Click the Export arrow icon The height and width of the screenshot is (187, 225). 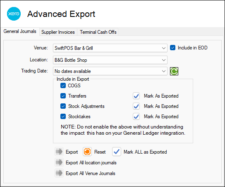point(59,152)
